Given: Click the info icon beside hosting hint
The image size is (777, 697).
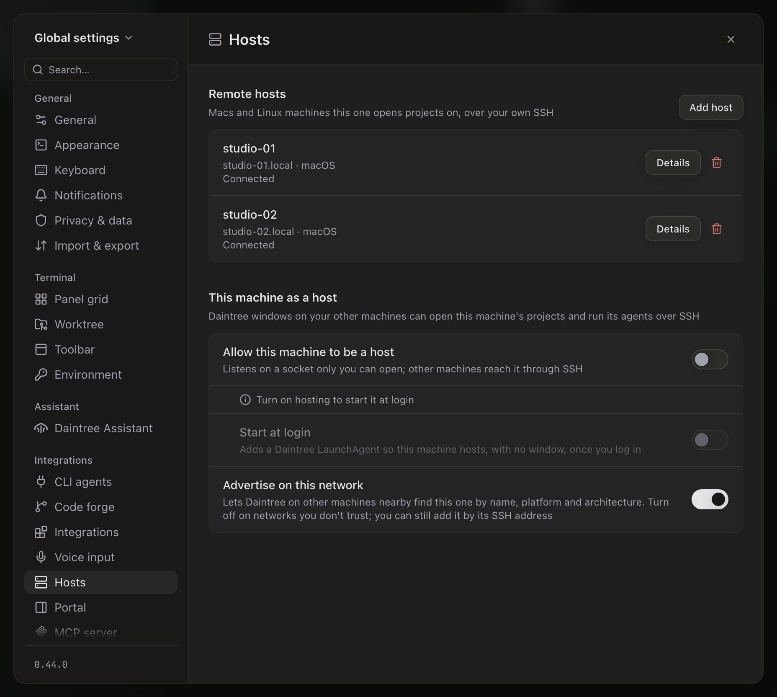Looking at the screenshot, I should click(245, 400).
